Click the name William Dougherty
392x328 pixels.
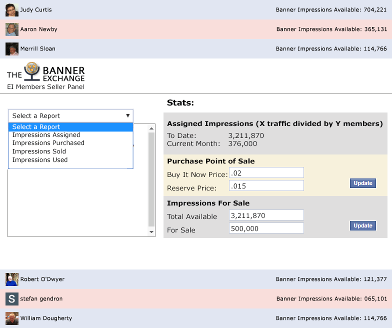46,318
